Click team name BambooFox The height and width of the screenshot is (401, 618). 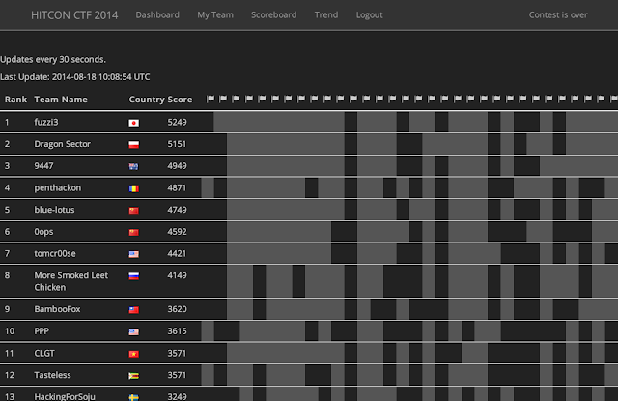[x=57, y=309]
